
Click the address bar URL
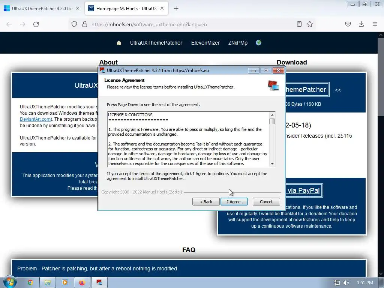click(x=149, y=24)
